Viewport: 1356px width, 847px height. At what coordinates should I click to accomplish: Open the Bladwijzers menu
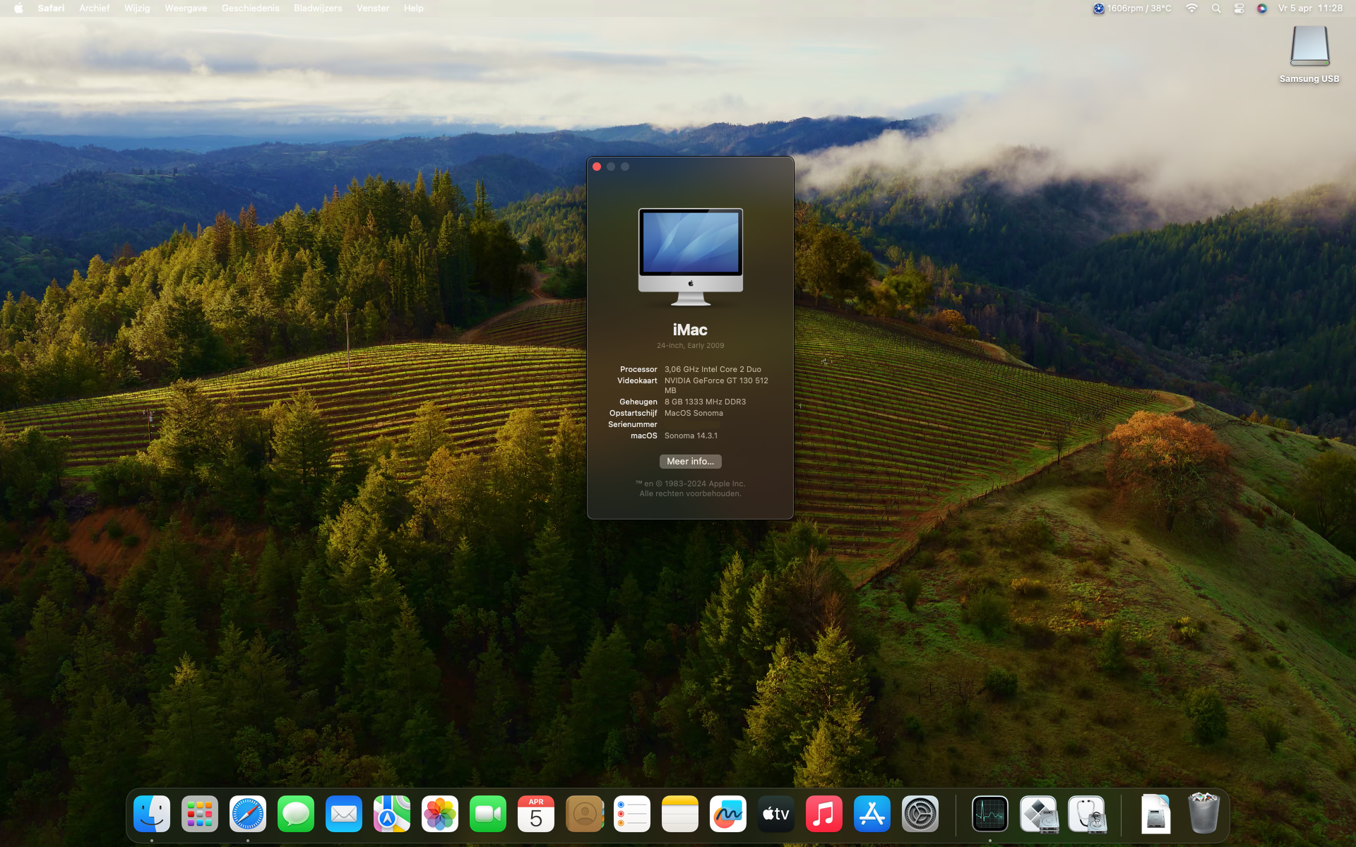[318, 8]
